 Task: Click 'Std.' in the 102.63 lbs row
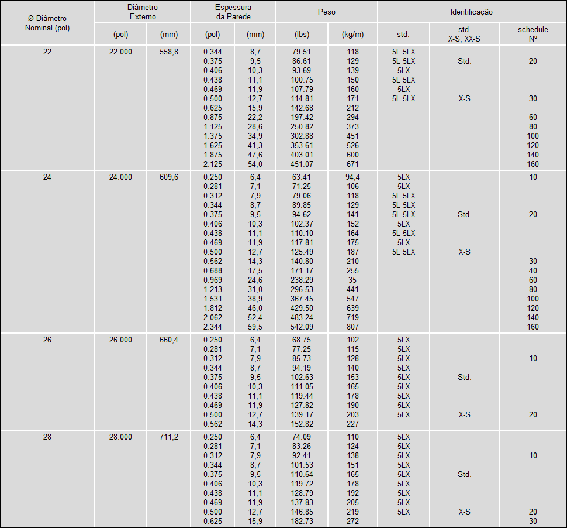pos(464,378)
